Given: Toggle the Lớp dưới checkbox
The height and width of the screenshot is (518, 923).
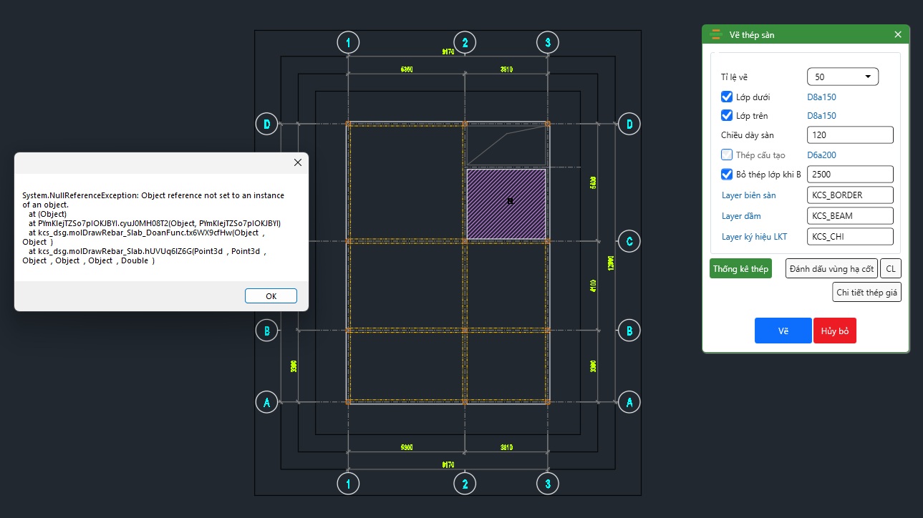Looking at the screenshot, I should [727, 97].
